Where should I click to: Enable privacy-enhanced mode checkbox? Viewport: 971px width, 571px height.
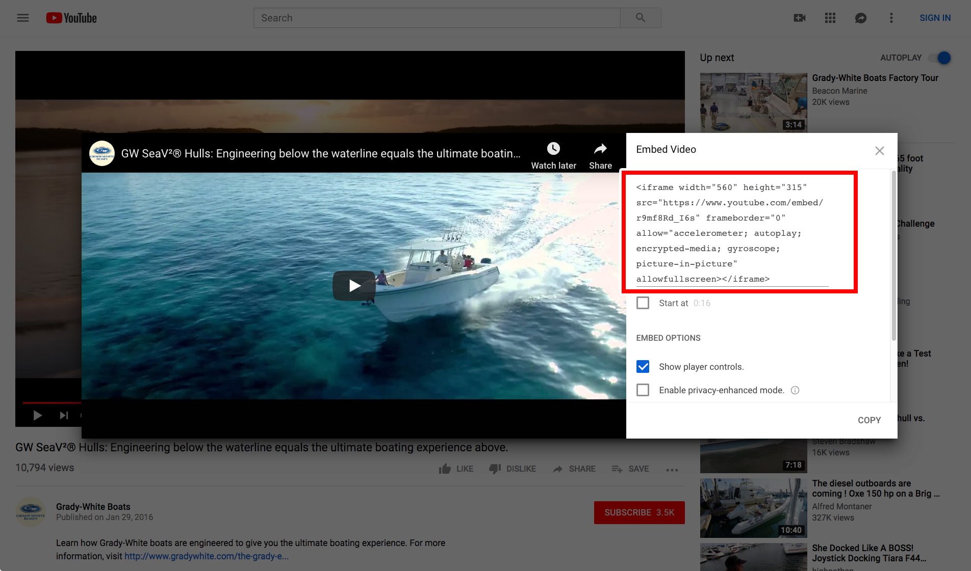[x=643, y=390]
